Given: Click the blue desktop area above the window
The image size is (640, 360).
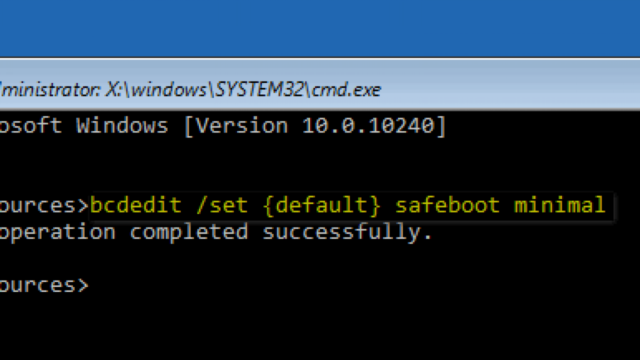Looking at the screenshot, I should [x=320, y=28].
